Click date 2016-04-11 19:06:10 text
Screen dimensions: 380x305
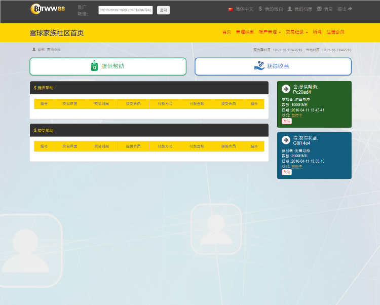coord(308,161)
